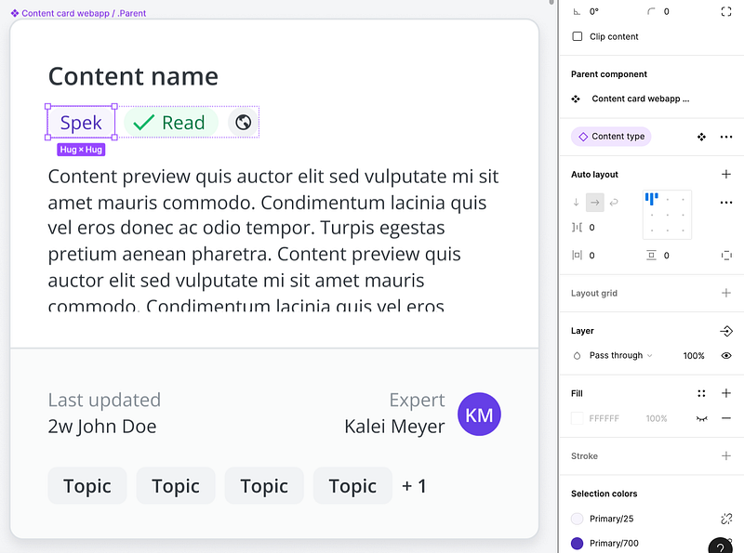This screenshot has width=744, height=553.
Task: Click the Primary/700 color swatch
Action: (x=577, y=543)
